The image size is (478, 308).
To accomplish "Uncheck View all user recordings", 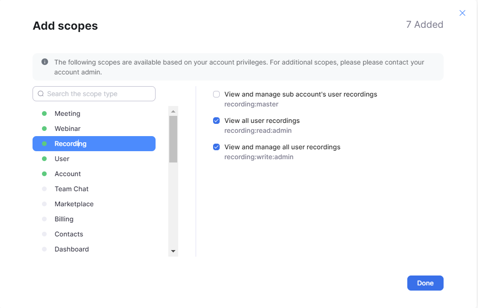I will click(216, 121).
